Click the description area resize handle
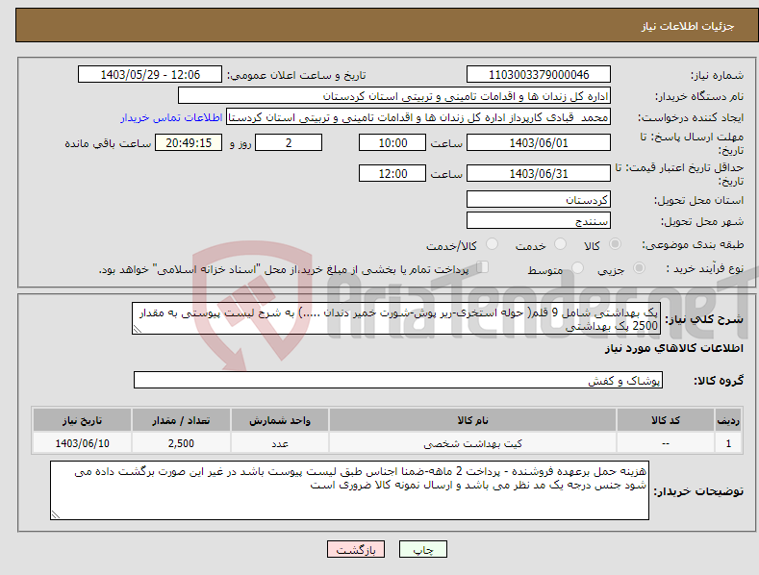This screenshot has width=759, height=575. [x=137, y=330]
